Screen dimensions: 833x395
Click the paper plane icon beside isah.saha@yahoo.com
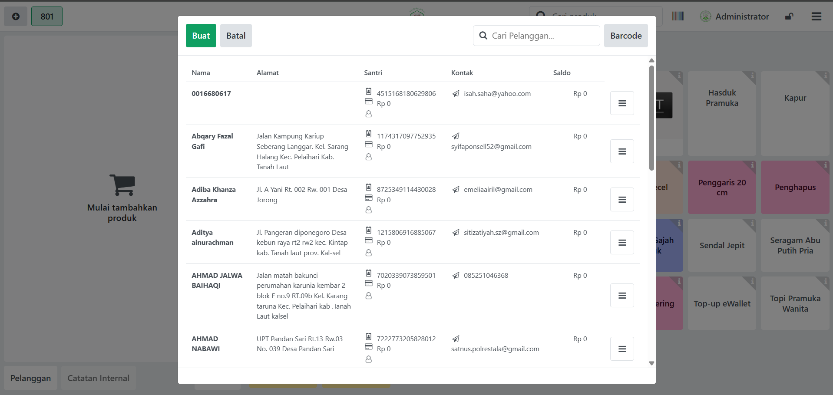click(456, 94)
